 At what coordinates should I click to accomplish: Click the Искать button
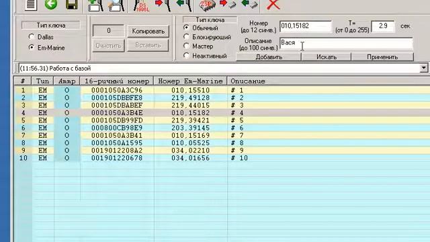click(327, 56)
